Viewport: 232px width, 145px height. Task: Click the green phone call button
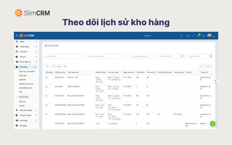click(x=213, y=124)
